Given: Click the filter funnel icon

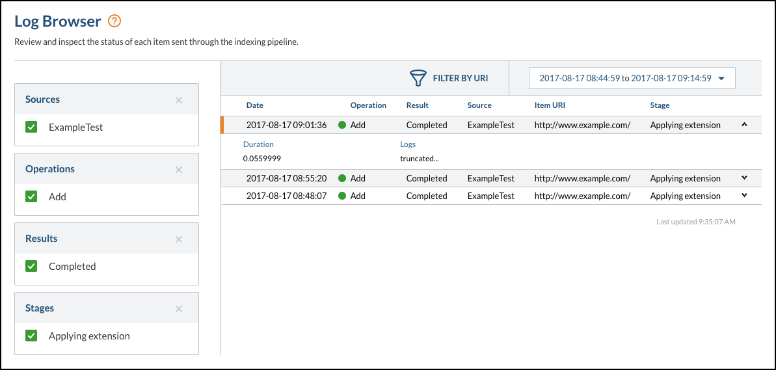Looking at the screenshot, I should [418, 78].
